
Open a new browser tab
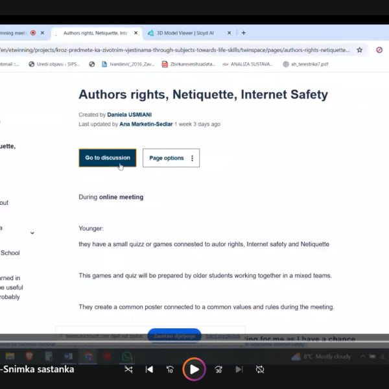click(243, 32)
